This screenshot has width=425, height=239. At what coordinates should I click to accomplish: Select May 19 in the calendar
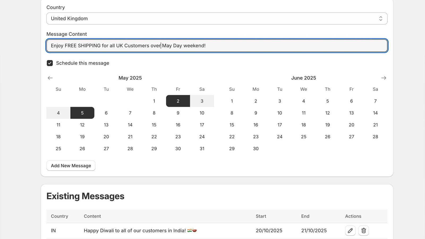point(82,137)
